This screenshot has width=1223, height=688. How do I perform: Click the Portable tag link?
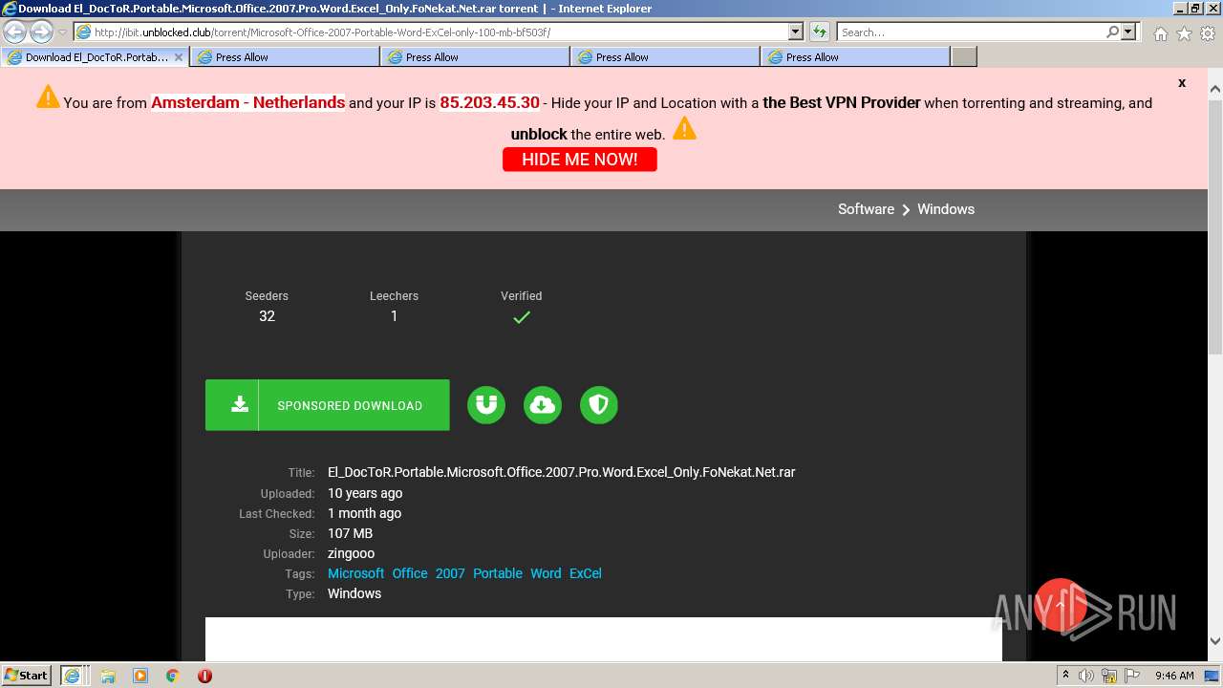(498, 573)
